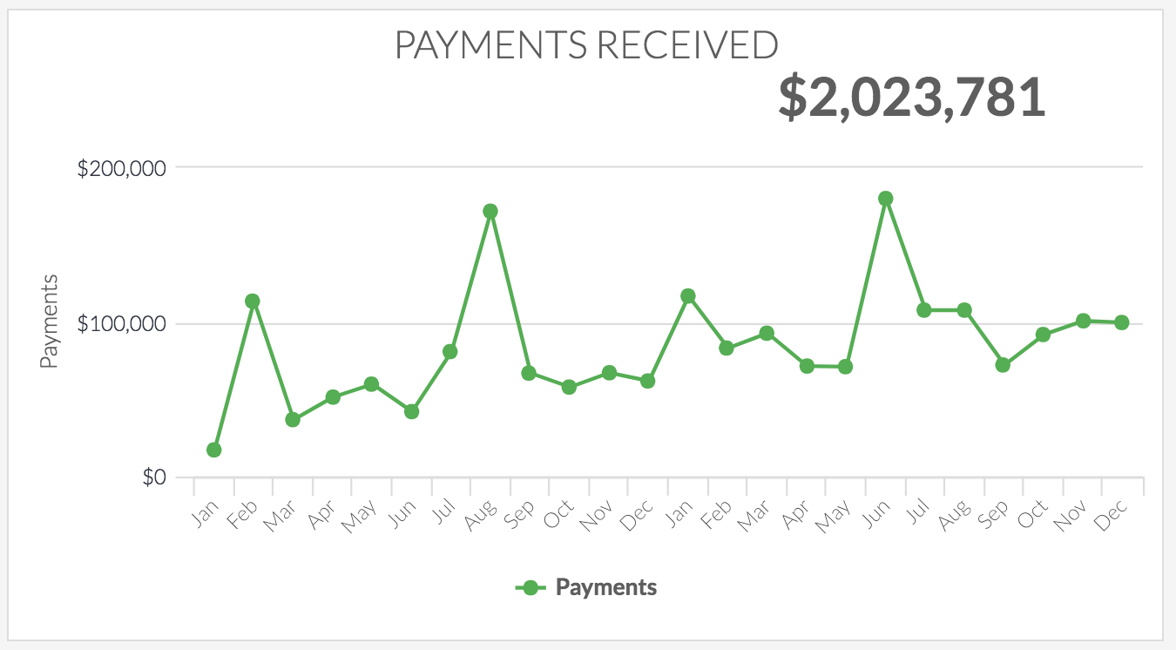Click the second November data point
Screen dimensions: 1176x650
tap(1083, 321)
